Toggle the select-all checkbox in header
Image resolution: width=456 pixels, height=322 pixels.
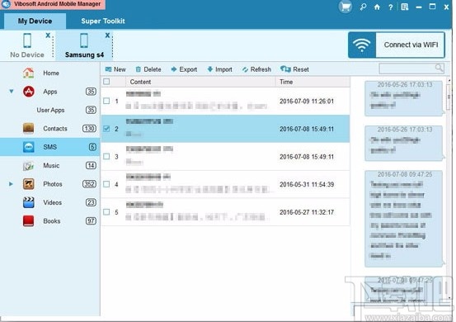(106, 82)
